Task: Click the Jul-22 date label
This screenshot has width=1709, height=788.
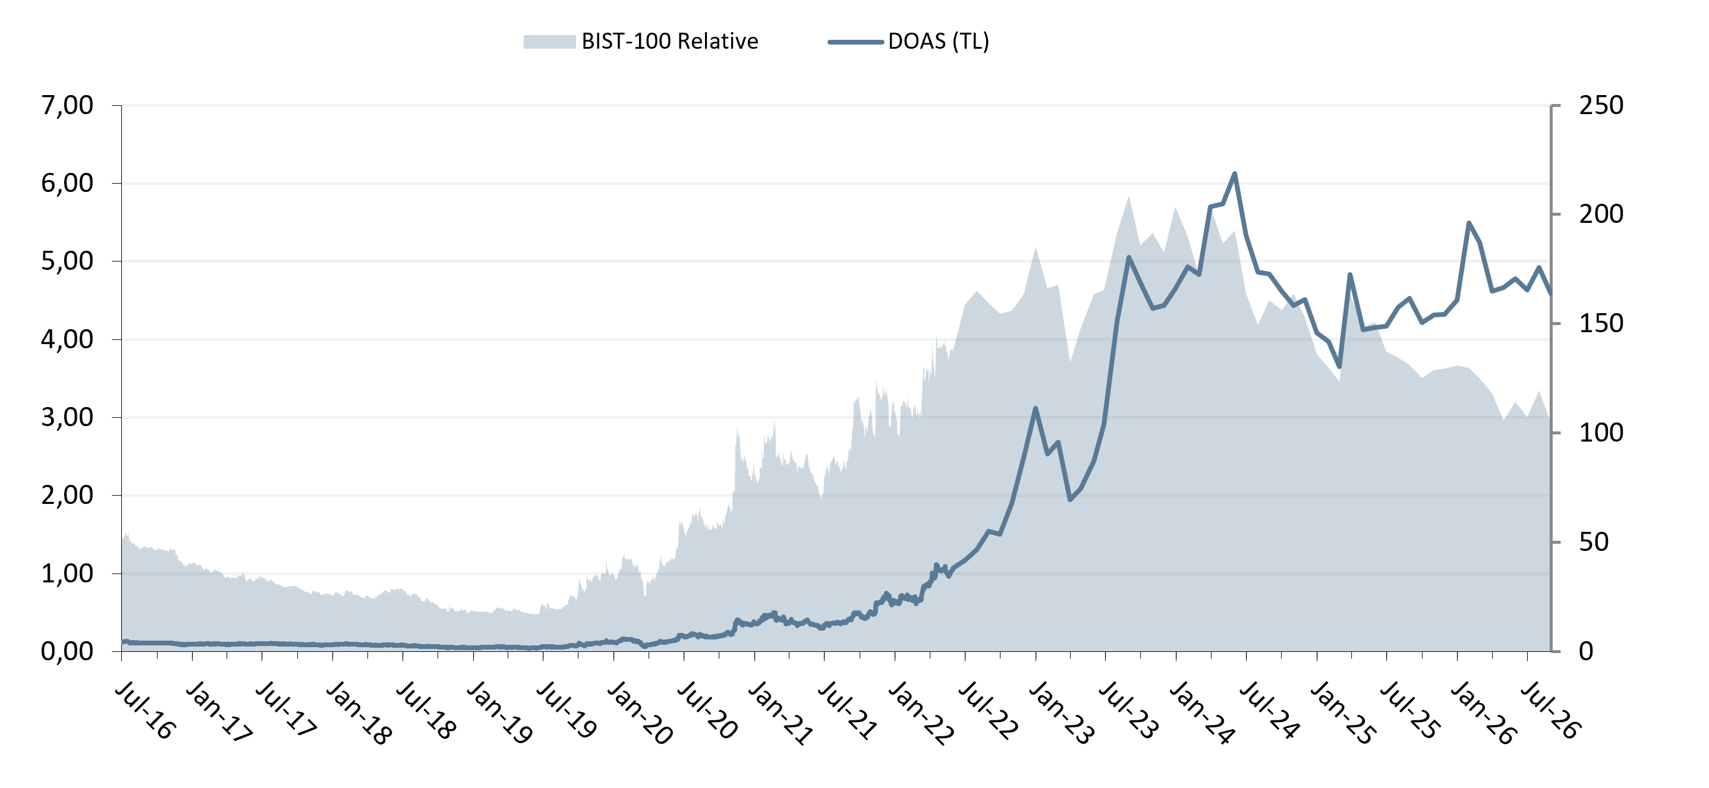Action: [x=989, y=710]
